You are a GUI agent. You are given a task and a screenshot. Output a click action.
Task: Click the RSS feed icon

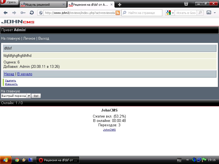tap(118, 13)
